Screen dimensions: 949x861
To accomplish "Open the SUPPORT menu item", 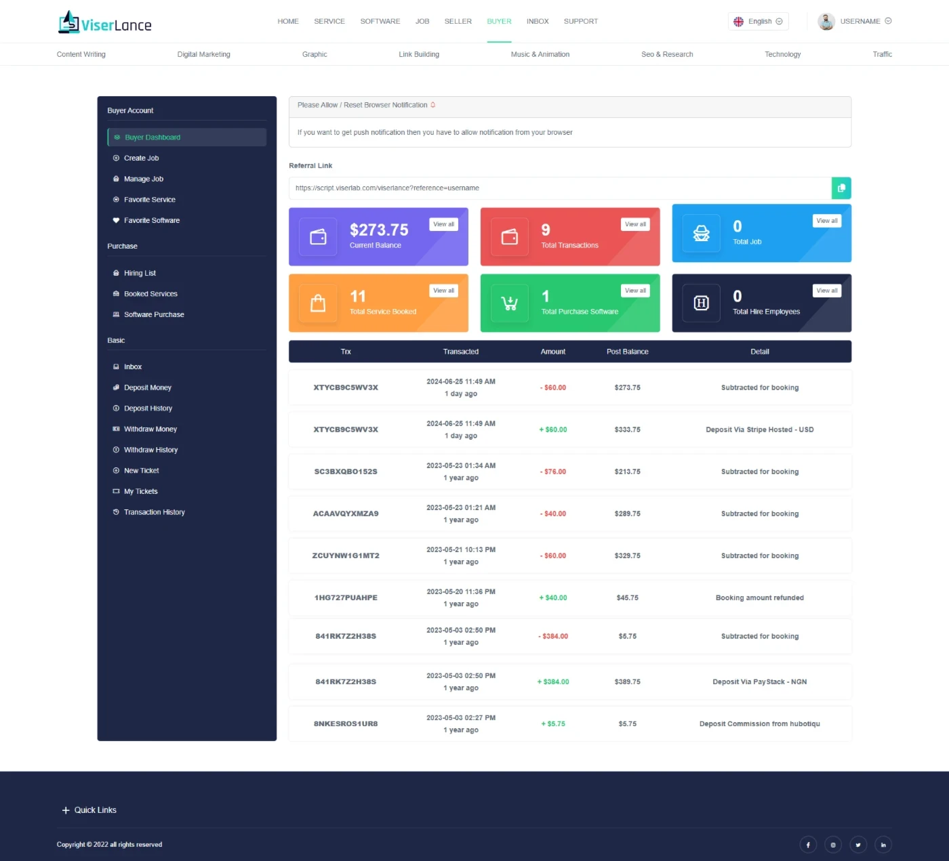I will click(580, 22).
